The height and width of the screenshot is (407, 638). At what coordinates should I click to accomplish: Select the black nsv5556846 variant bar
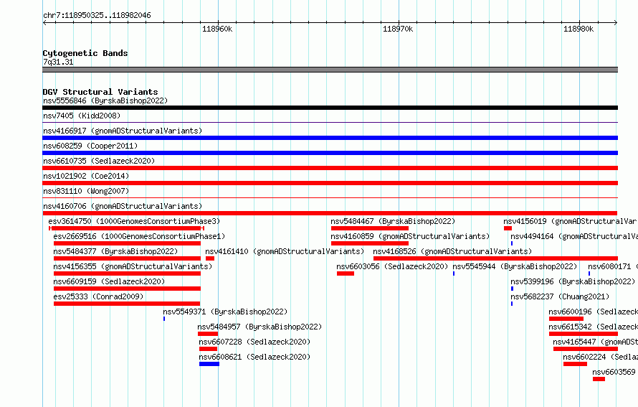[330, 108]
